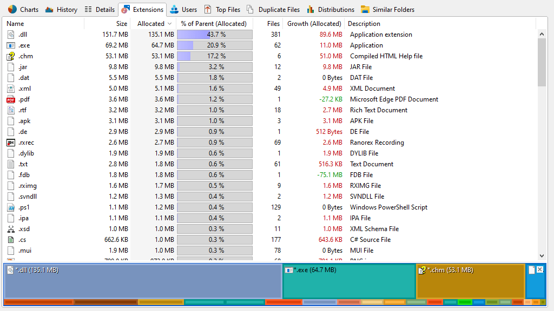Sort by the Allocated column header
The height and width of the screenshot is (311, 554).
[x=151, y=24]
